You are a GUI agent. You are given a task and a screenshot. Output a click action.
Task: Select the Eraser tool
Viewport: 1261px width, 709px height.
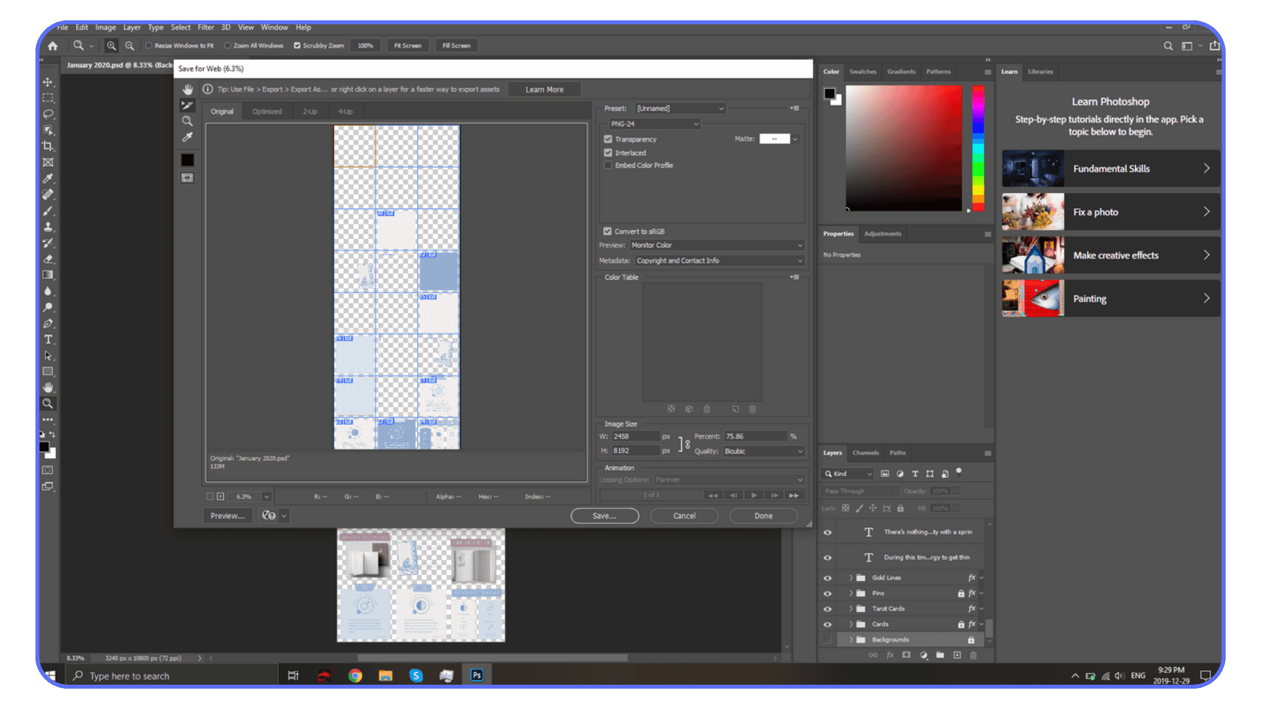click(48, 259)
